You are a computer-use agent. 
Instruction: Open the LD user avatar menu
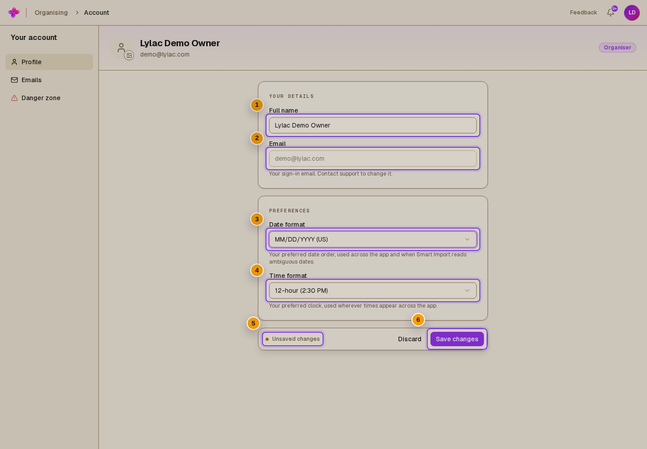coord(632,13)
